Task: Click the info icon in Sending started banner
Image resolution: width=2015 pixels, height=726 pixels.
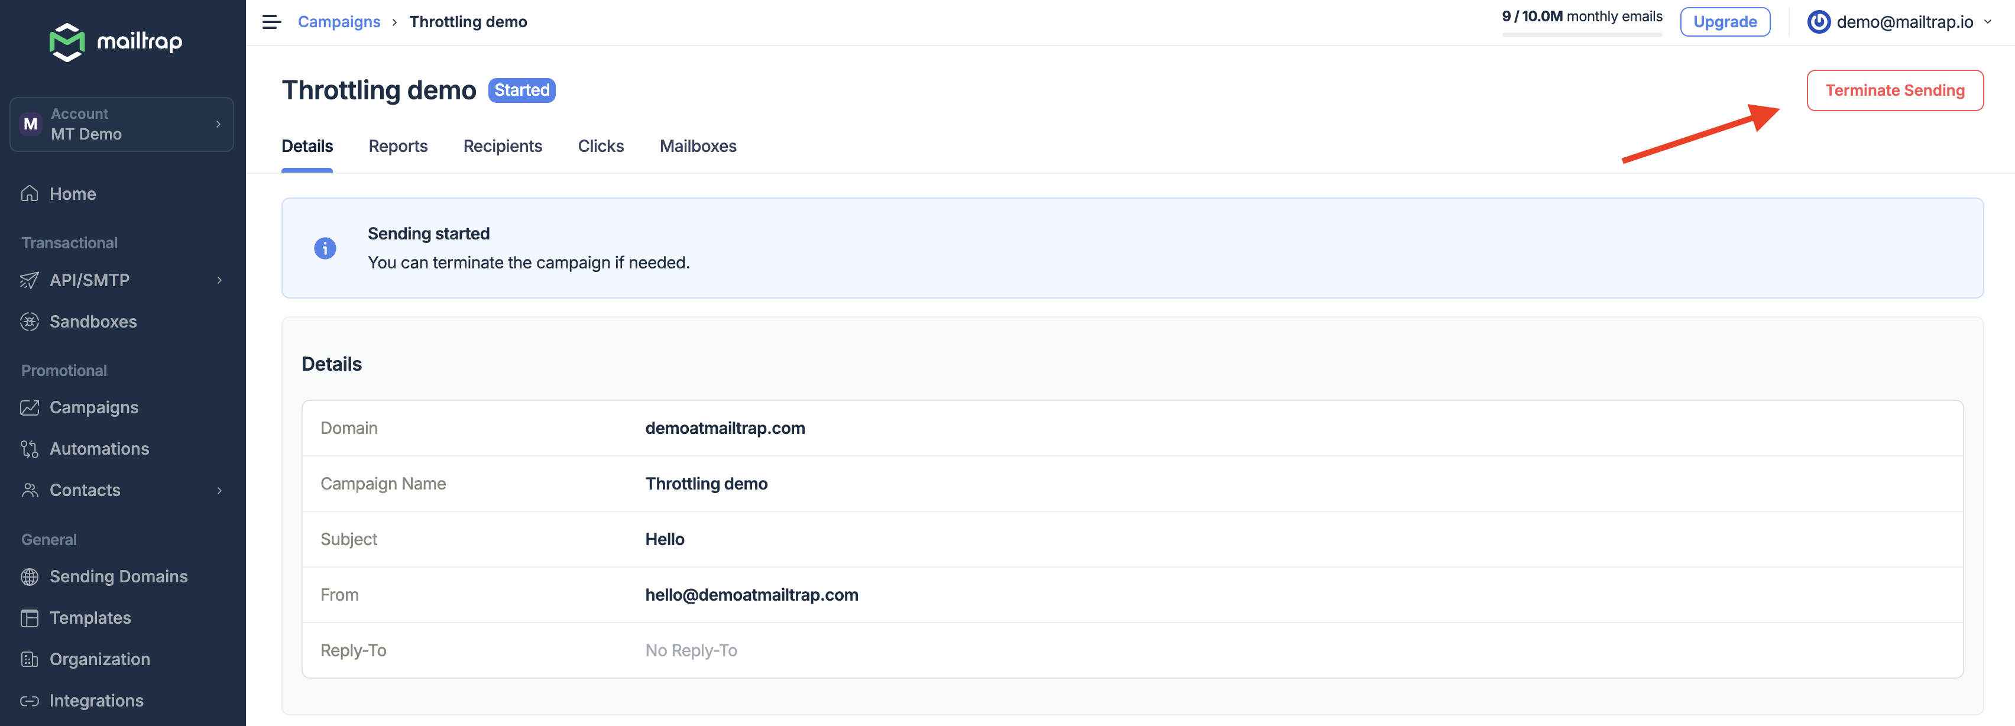Action: pos(325,248)
